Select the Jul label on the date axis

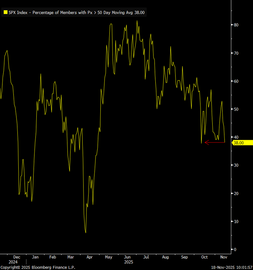pyautogui.click(x=146, y=257)
